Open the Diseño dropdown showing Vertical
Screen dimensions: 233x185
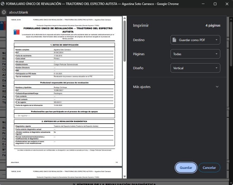(x=195, y=68)
